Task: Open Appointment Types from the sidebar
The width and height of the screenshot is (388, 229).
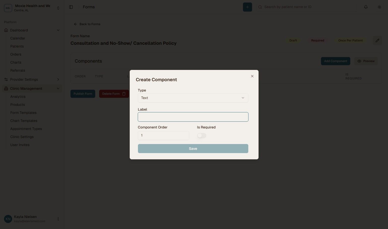Action: pyautogui.click(x=26, y=128)
